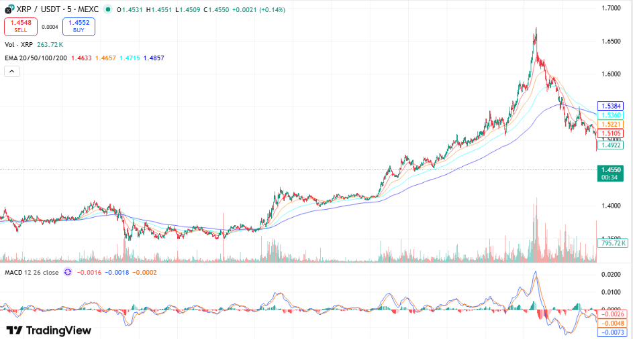Click the open price O1.4531
633x339 pixels.
pyautogui.click(x=130, y=9)
